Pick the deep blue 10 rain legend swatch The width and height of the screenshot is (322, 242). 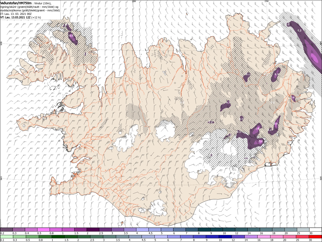point(225,237)
